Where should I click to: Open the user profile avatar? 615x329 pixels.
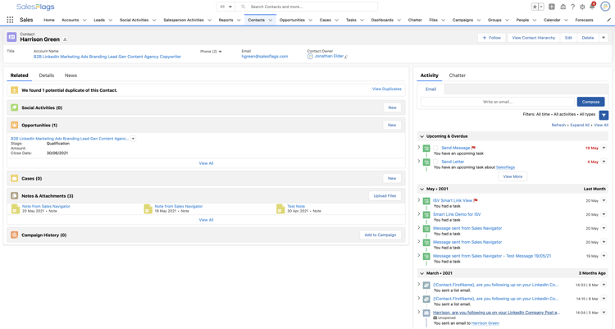point(605,7)
